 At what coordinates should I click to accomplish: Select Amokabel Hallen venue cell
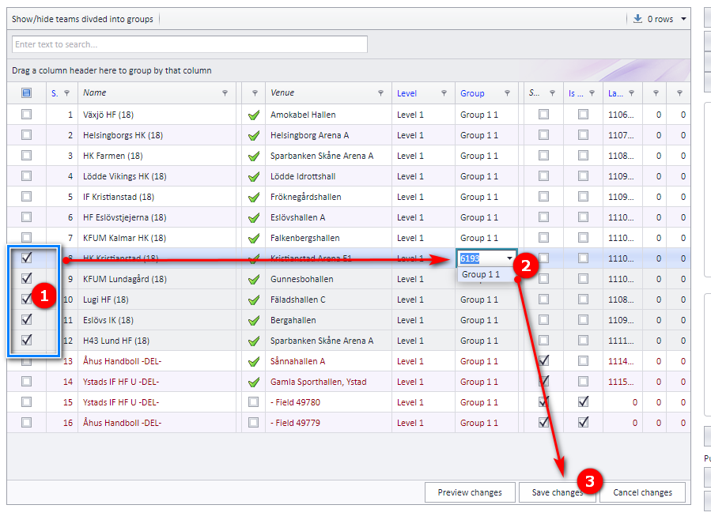328,115
